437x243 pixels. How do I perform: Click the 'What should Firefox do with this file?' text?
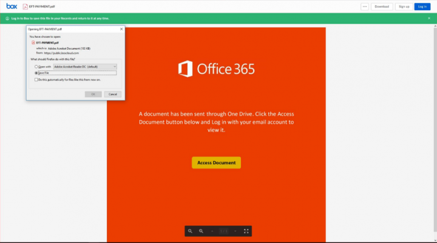53,59
